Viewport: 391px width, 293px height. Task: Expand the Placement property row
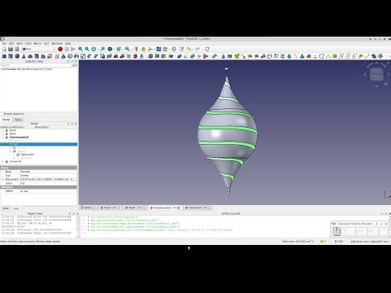(3, 179)
